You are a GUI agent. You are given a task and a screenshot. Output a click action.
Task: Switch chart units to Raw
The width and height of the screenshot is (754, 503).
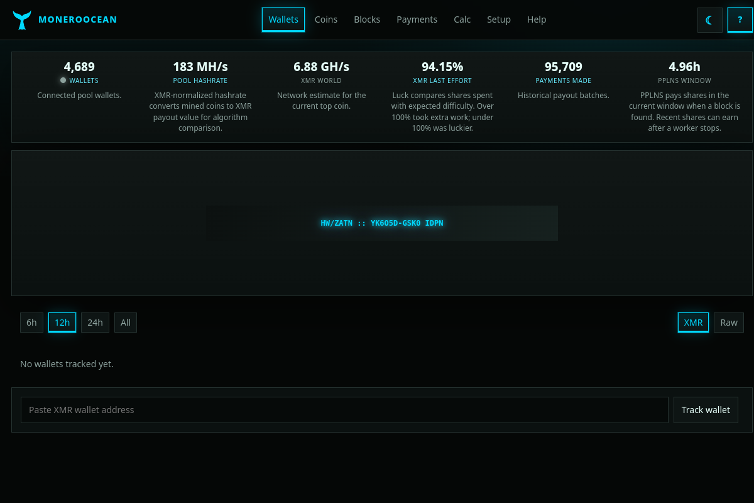click(729, 323)
